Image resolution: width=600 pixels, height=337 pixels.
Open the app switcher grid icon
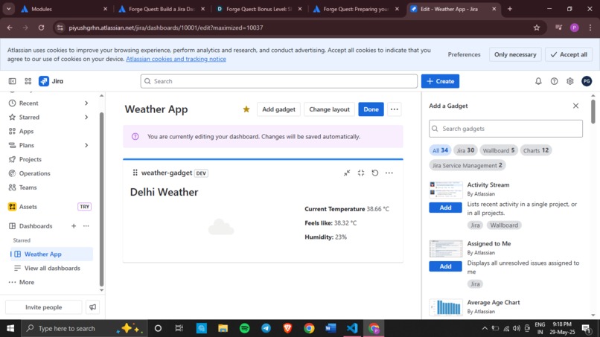pos(28,81)
